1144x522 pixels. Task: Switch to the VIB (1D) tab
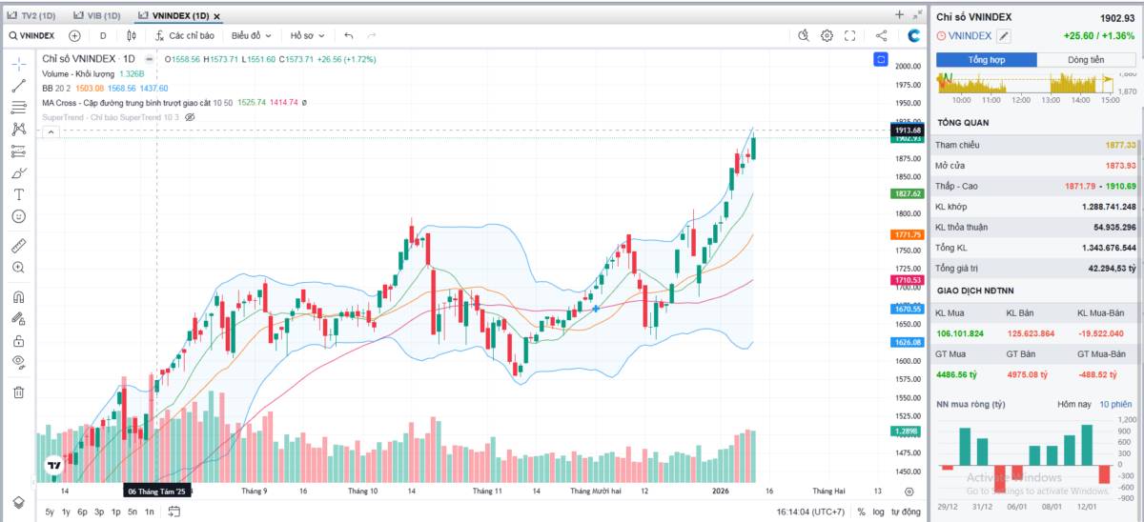coord(96,16)
